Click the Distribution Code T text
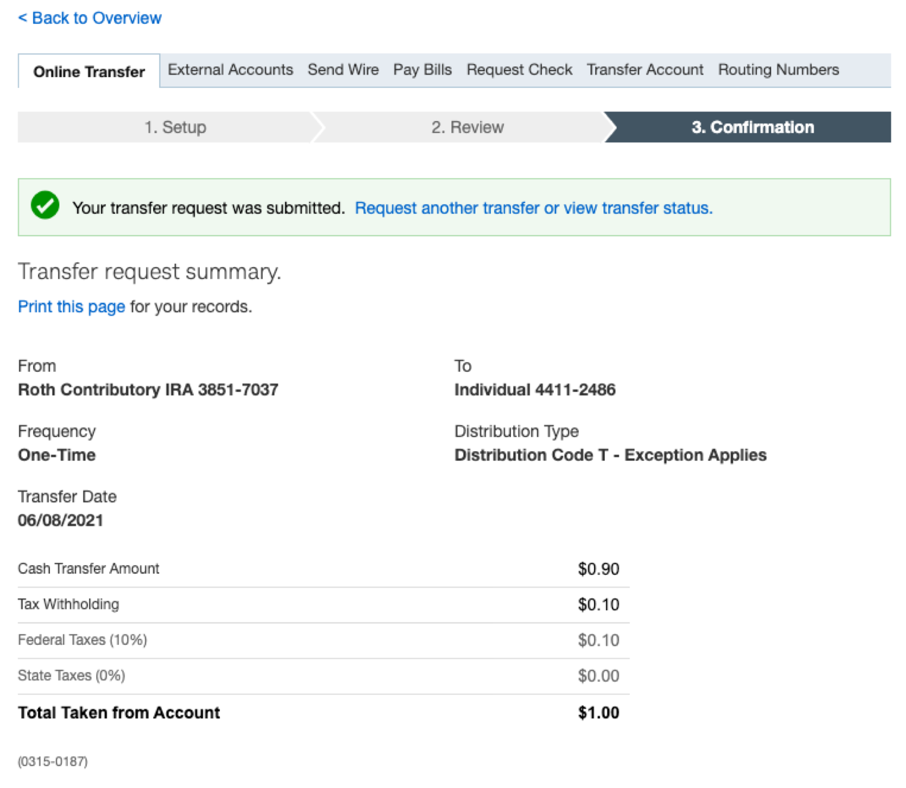This screenshot has height=788, width=906. click(610, 455)
